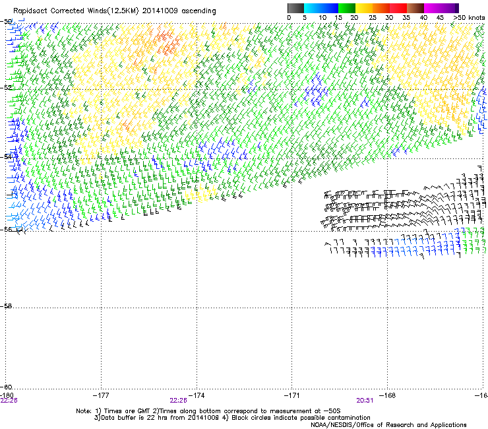
Task: Click the 20:51 pass time label
Action: pos(365,401)
